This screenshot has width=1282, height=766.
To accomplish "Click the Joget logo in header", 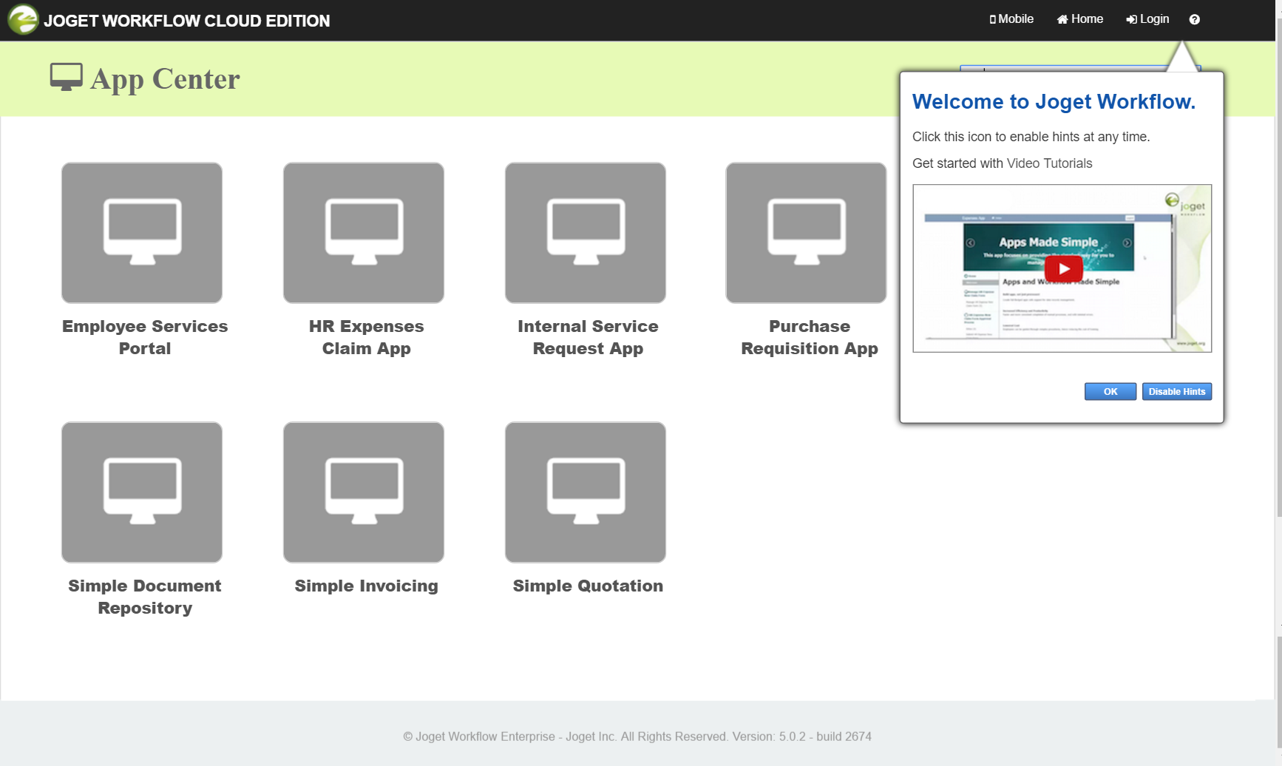I will (x=23, y=19).
